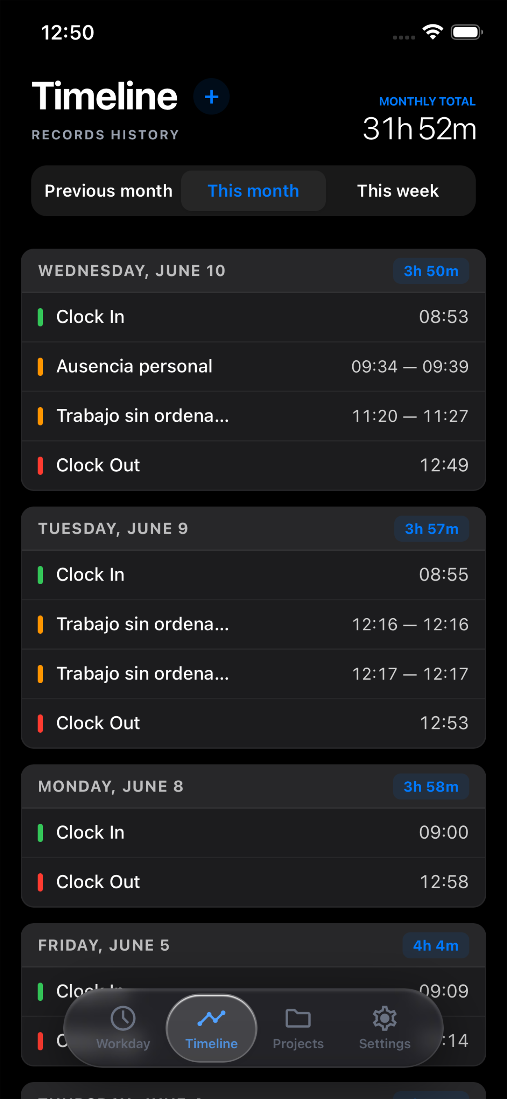This screenshot has width=507, height=1099.
Task: Select the This month segment
Action: (x=253, y=191)
